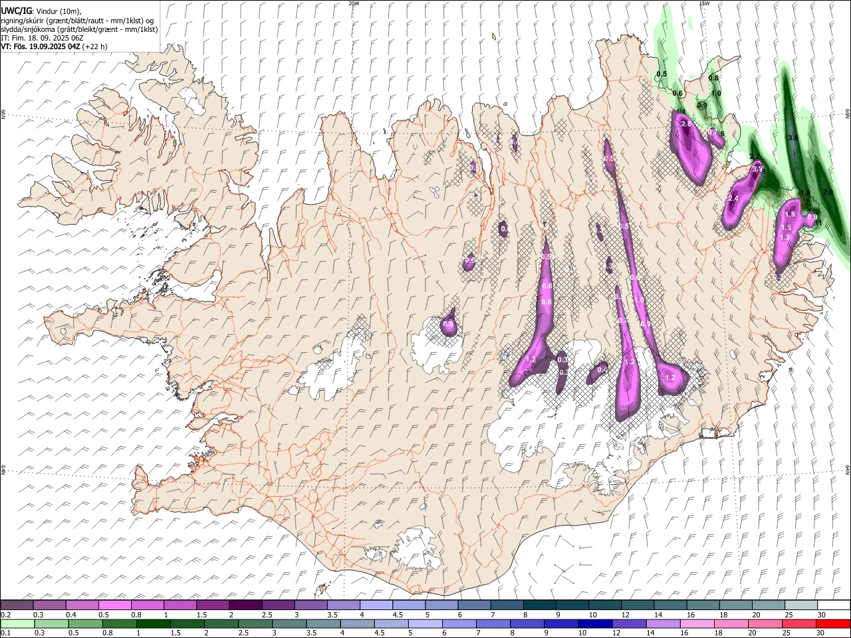This screenshot has width=851, height=638.
Task: Select darkest green rain swatch between 1 and 1.5
Action: click(x=153, y=624)
